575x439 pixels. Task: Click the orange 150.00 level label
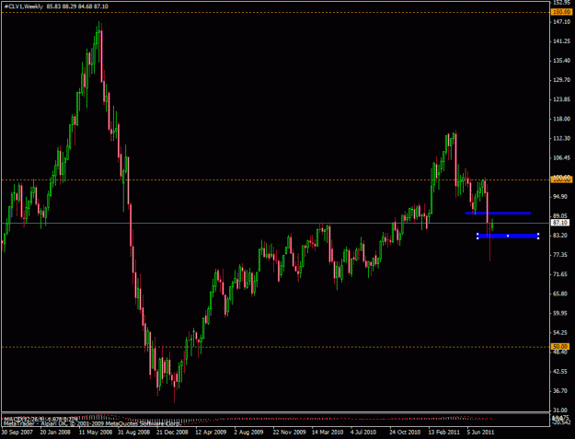pyautogui.click(x=560, y=12)
